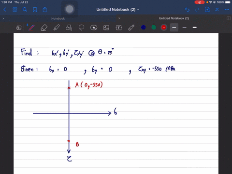The width and height of the screenshot is (232, 174).
Task: Tap the floating circular assistive button
Action: [x=70, y=9]
